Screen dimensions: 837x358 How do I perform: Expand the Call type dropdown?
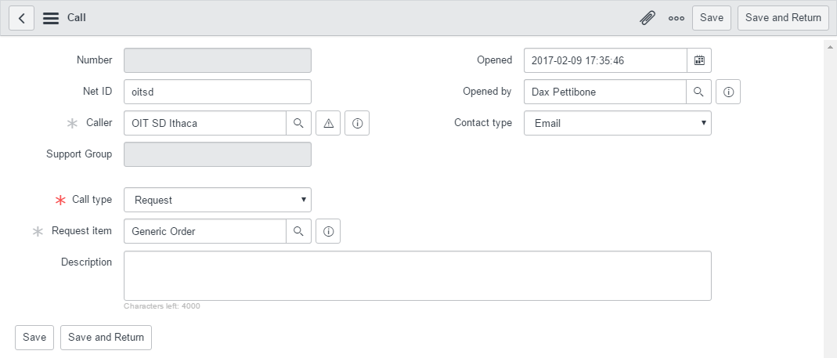tap(218, 200)
